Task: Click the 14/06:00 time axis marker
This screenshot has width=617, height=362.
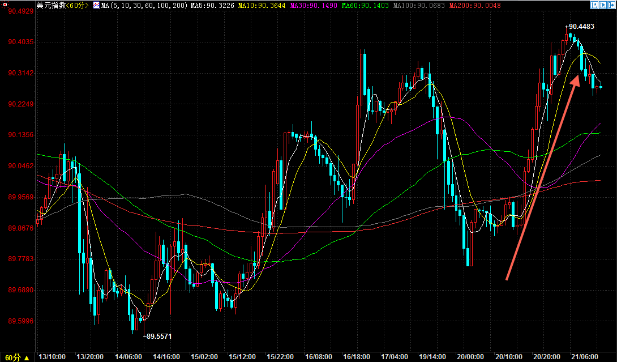Action: [128, 357]
